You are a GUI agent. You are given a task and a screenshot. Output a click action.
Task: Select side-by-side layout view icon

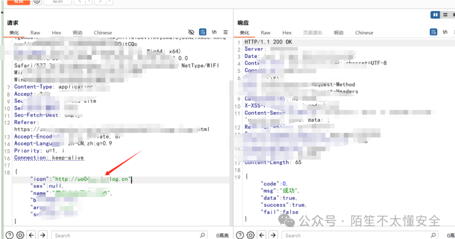click(x=435, y=15)
